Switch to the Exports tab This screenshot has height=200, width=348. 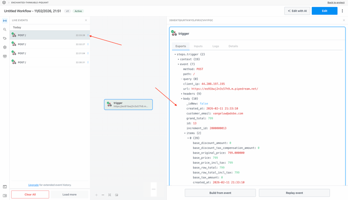coord(180,46)
